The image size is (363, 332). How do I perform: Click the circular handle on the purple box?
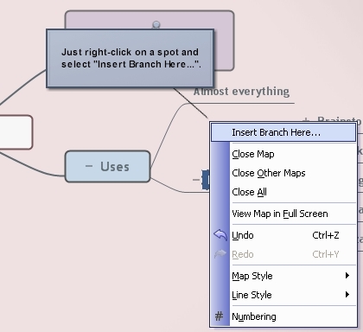[x=156, y=24]
